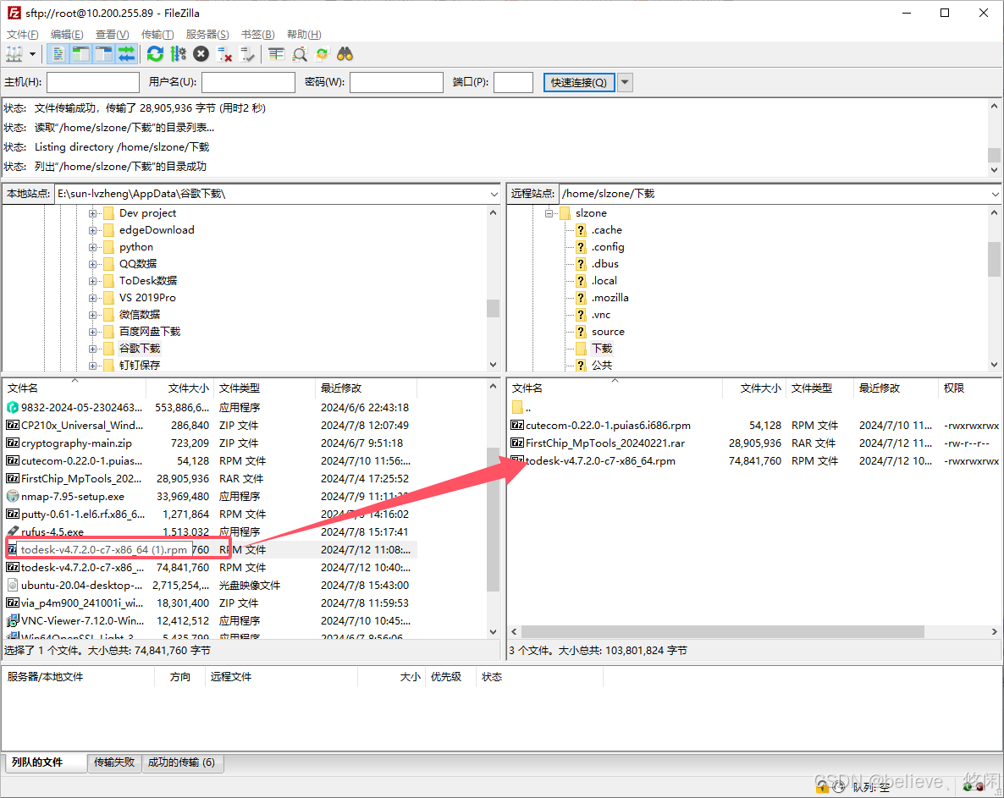
Task: Sort local files by 最近修改 column
Action: [366, 388]
